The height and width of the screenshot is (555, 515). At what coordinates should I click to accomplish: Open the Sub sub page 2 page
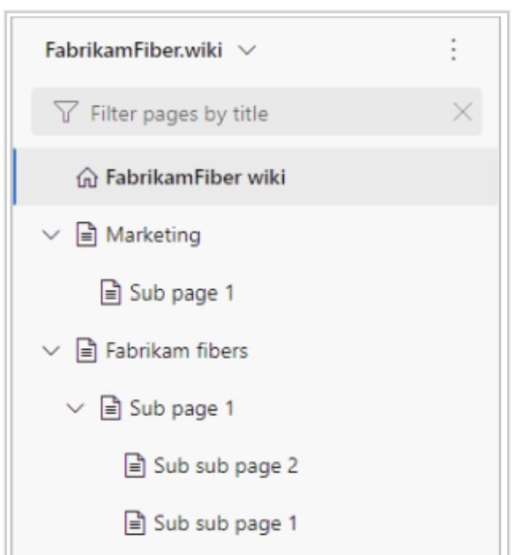226,466
